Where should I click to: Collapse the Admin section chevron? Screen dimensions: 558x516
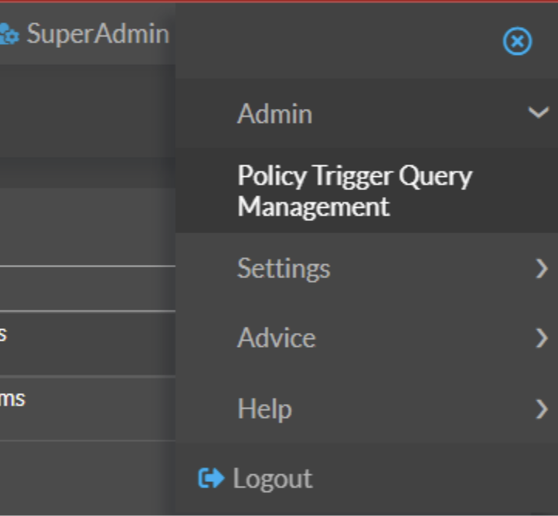point(538,114)
